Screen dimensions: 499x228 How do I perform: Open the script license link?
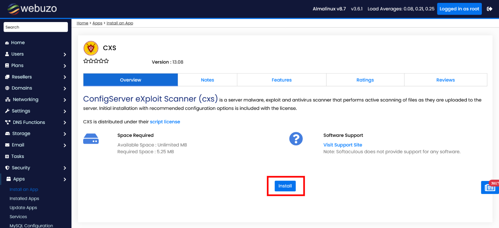coord(165,122)
